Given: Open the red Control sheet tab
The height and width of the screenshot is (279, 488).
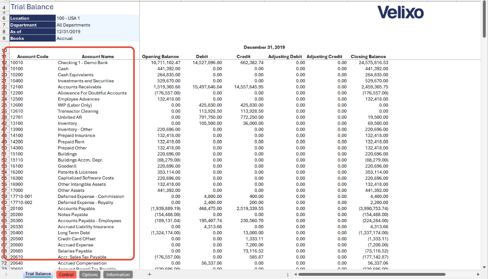Looking at the screenshot, I should pos(66,275).
